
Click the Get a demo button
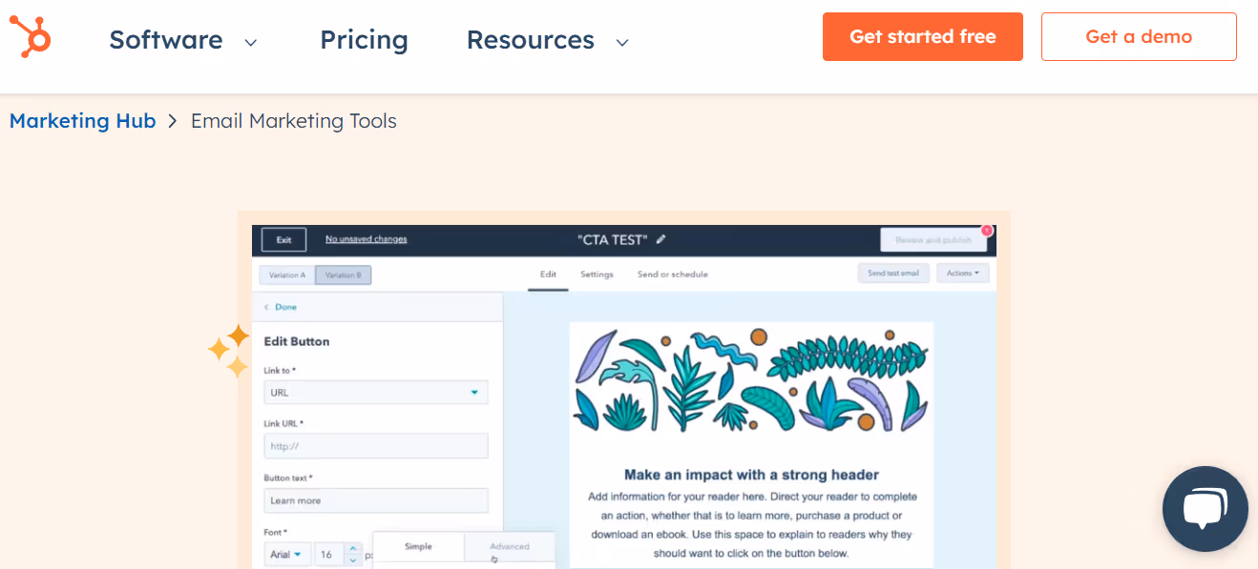coord(1139,37)
